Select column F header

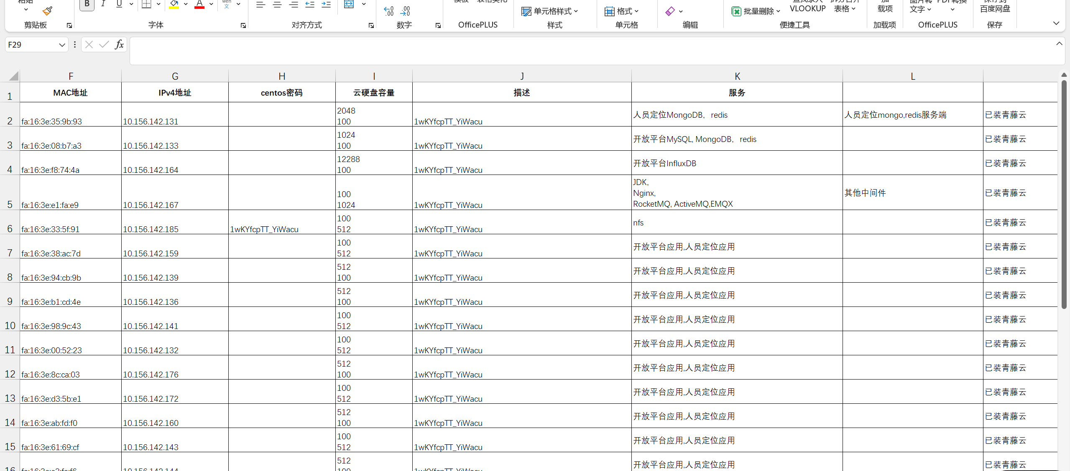click(x=71, y=76)
